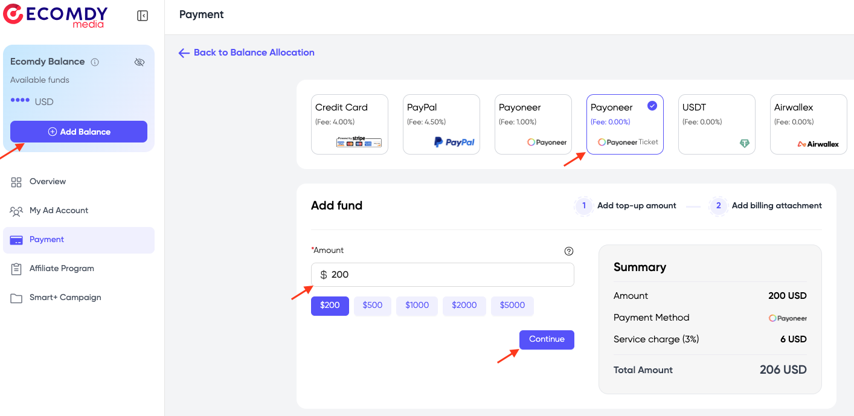This screenshot has height=416, width=854.
Task: Click the Amount help question mark icon
Action: pos(568,251)
